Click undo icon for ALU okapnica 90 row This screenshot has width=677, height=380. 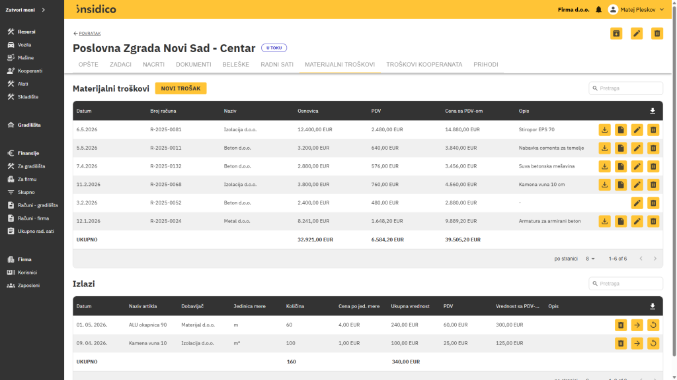click(x=653, y=325)
